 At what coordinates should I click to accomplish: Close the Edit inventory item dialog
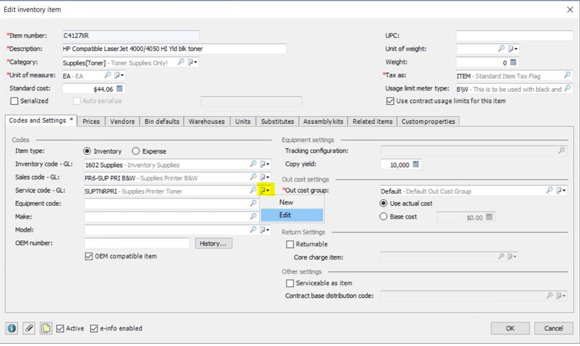coord(570,10)
